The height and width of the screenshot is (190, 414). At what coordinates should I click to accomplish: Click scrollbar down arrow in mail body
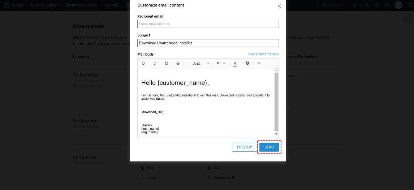coord(276,134)
